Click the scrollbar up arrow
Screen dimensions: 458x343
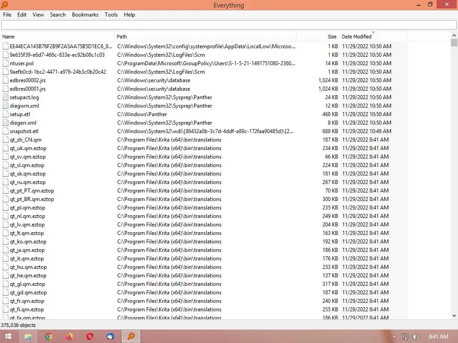(x=454, y=35)
